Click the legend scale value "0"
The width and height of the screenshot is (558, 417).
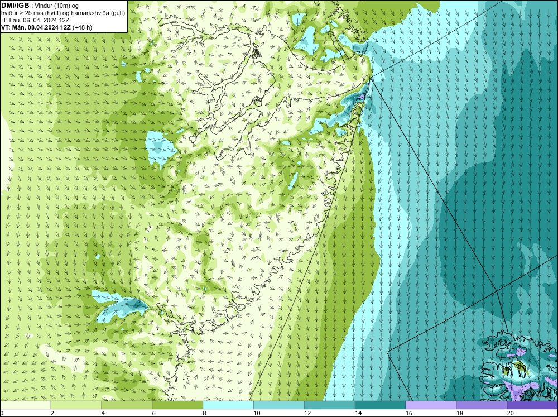2,413
